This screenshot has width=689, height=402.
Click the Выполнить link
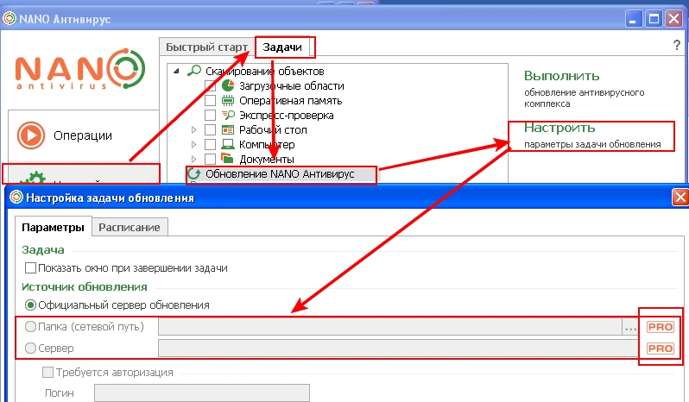(561, 76)
